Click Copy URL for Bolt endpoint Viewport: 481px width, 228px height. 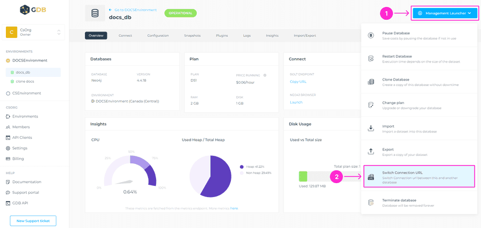click(298, 82)
